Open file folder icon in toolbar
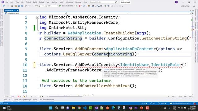Viewport: 198px width, 111px height. point(16,6)
